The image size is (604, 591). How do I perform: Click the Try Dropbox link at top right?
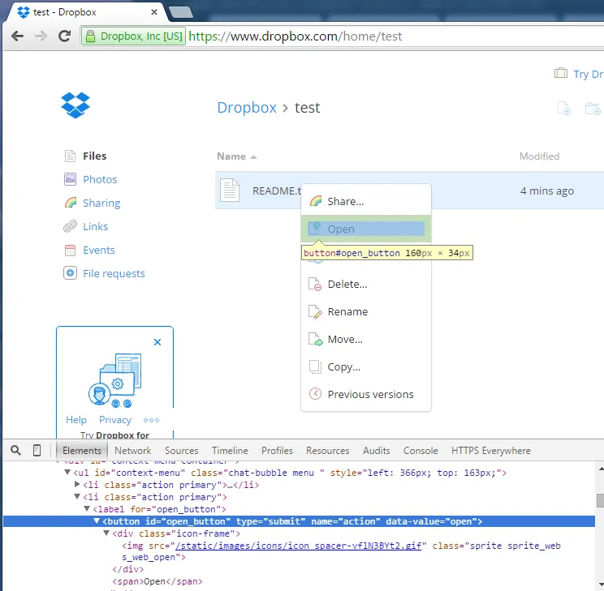pyautogui.click(x=589, y=74)
